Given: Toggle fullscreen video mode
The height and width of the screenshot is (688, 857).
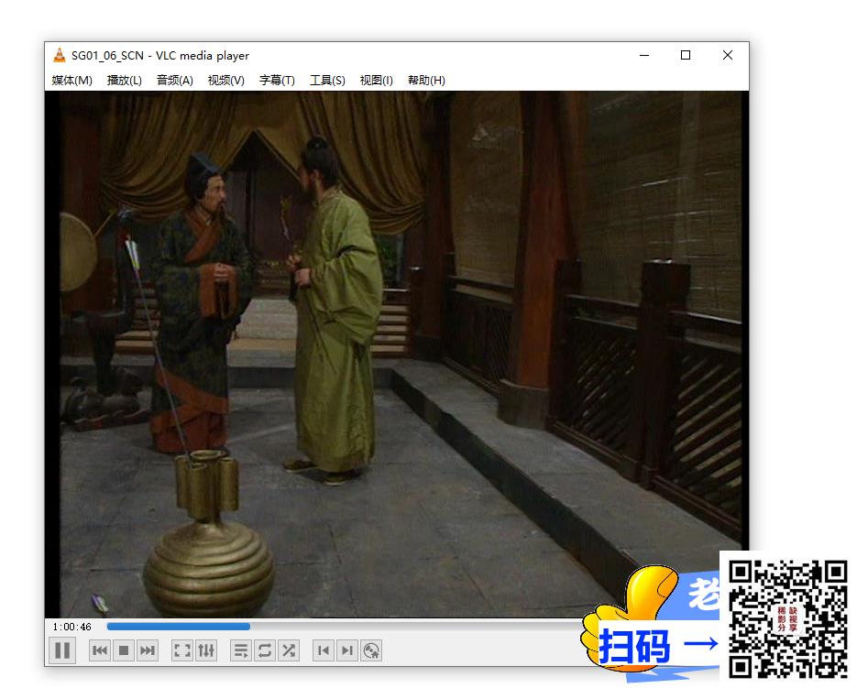Looking at the screenshot, I should pyautogui.click(x=182, y=650).
